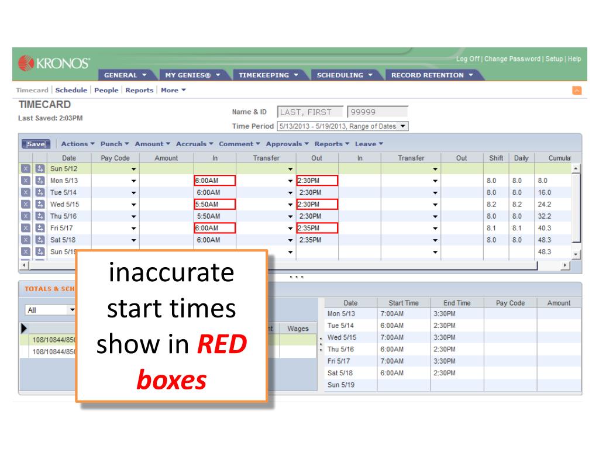Insert row icon for Wed 5/15
The width and height of the screenshot is (599, 449).
tap(40, 204)
